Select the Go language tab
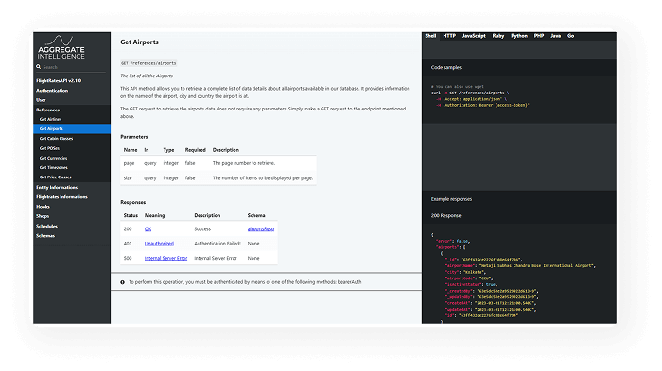 [571, 36]
